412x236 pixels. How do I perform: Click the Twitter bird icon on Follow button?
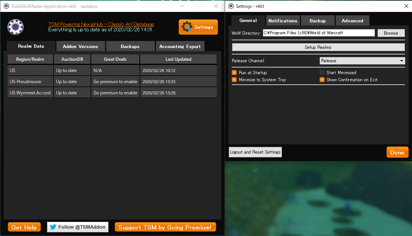pos(53,227)
